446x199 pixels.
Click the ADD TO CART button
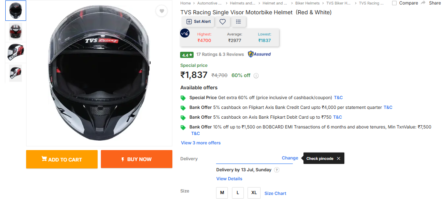pos(62,159)
